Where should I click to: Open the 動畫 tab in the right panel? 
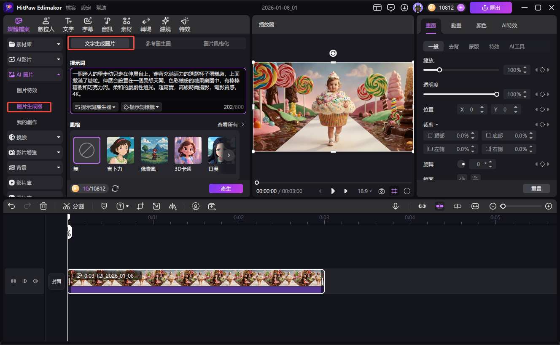pyautogui.click(x=456, y=25)
